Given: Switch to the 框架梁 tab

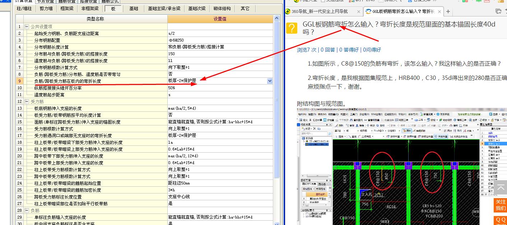Looking at the screenshot, I should point(67,9).
